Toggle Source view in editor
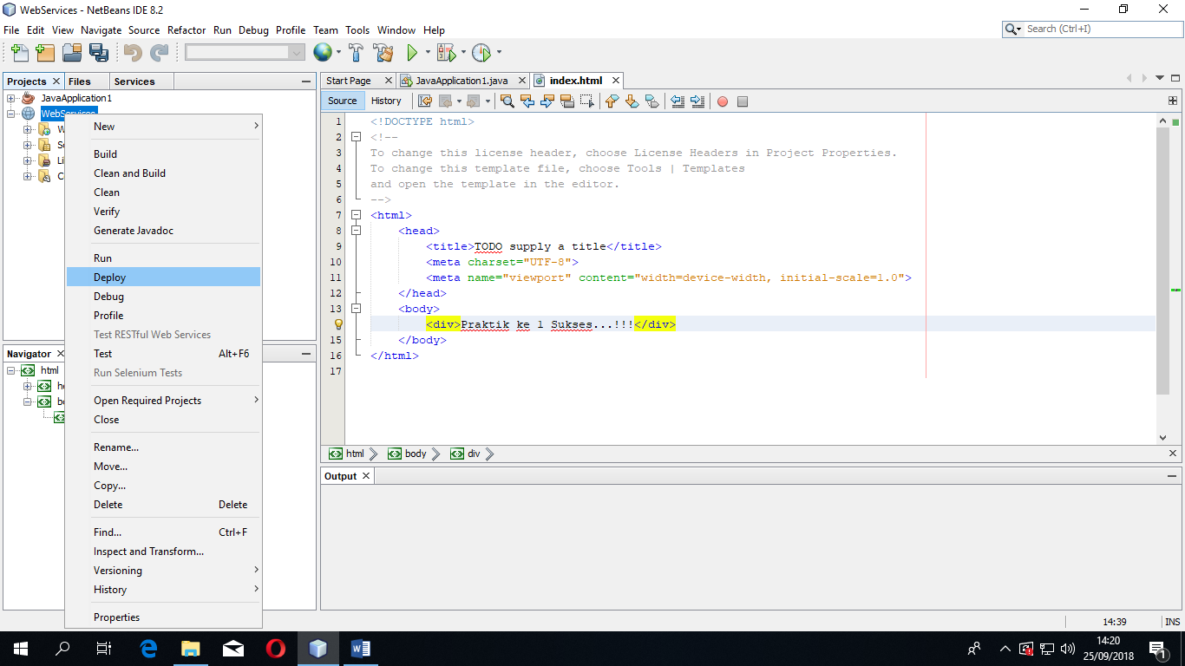The height and width of the screenshot is (666, 1185). click(343, 101)
